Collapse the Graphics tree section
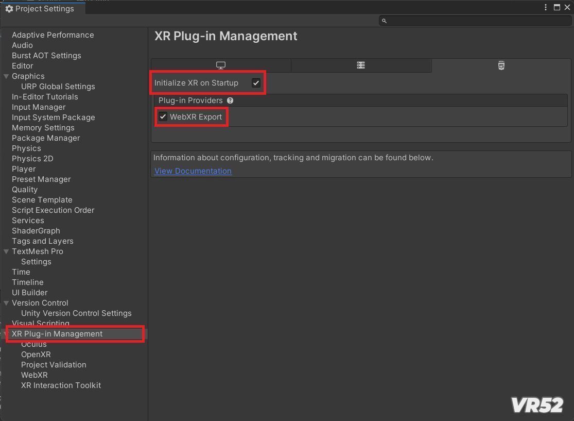The height and width of the screenshot is (421, 574). pos(6,76)
